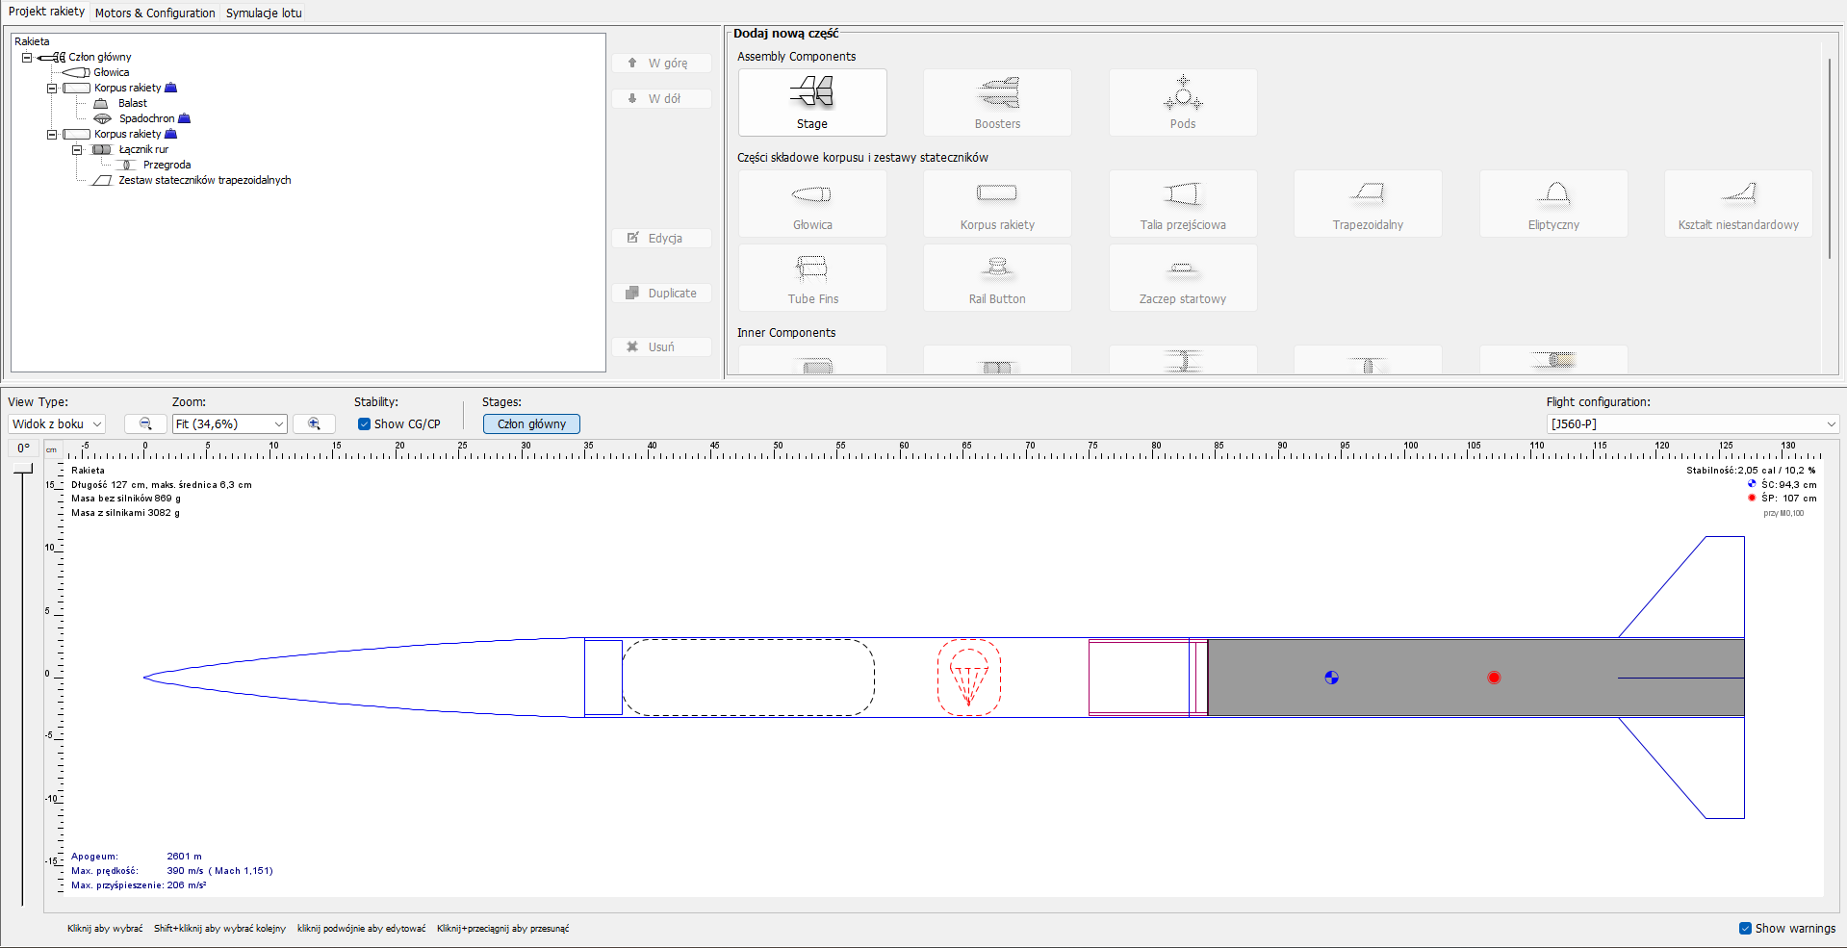Add a Głowica nose cone part
Screen dimensions: 1847x948
811,203
